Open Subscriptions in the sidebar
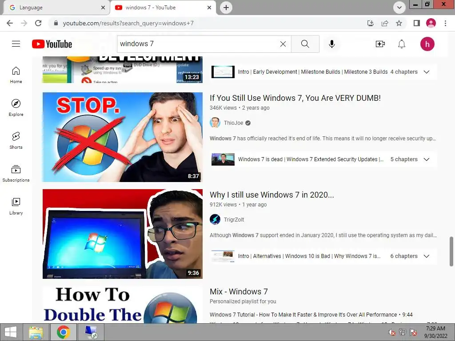Viewport: 455px width, 341px height. [x=16, y=174]
